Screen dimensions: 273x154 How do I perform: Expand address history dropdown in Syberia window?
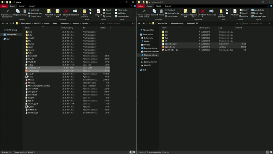coord(100,23)
